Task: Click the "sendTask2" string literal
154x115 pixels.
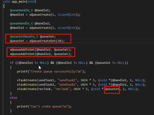Action: coord(67,85)
